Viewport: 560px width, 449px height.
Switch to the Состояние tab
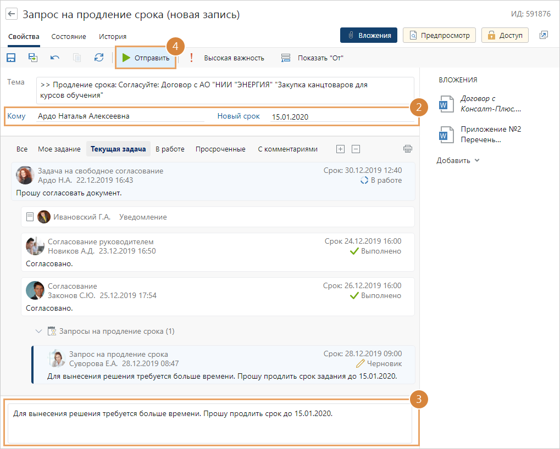tap(69, 37)
